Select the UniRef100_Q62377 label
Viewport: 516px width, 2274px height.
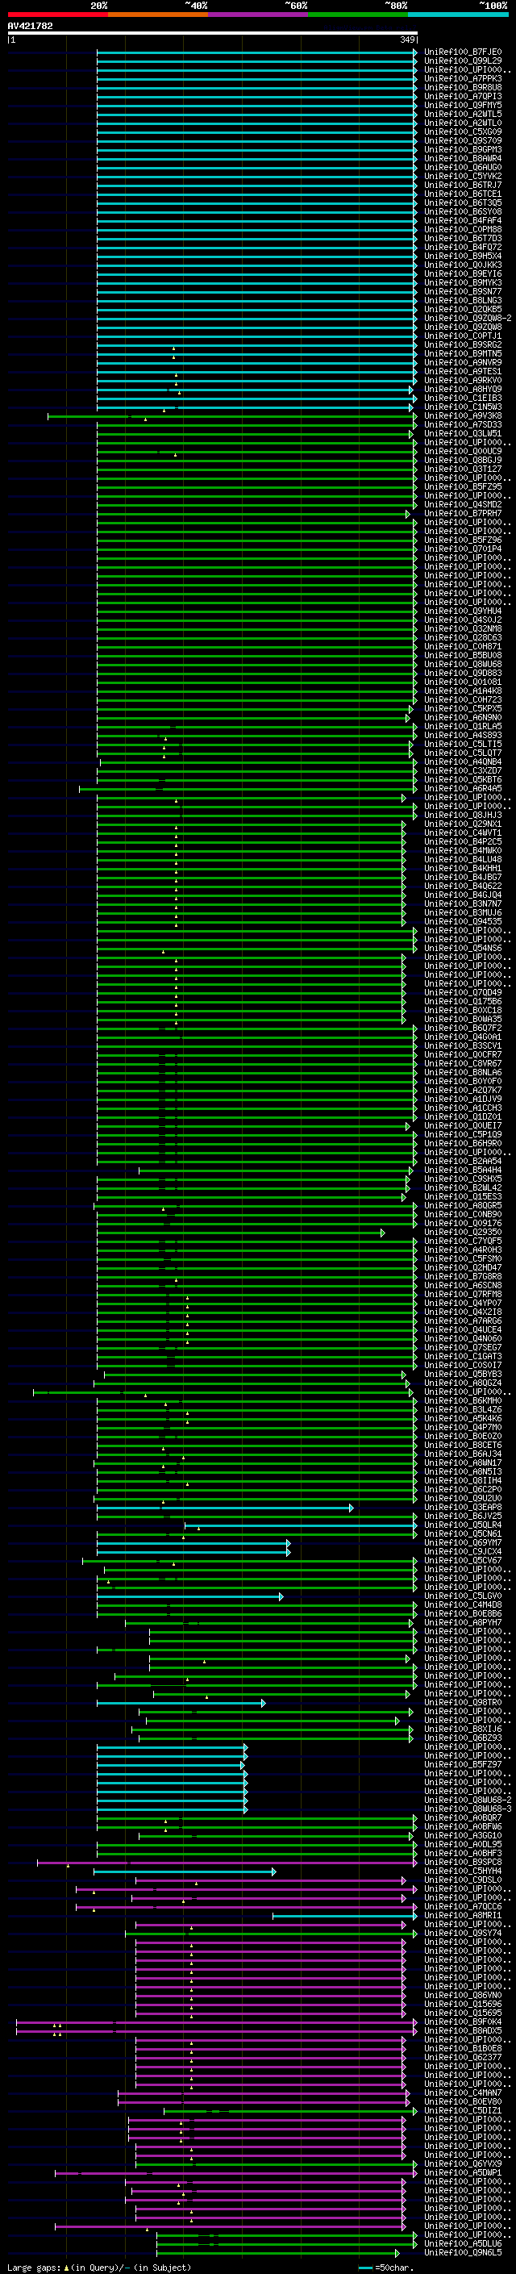point(463,2057)
